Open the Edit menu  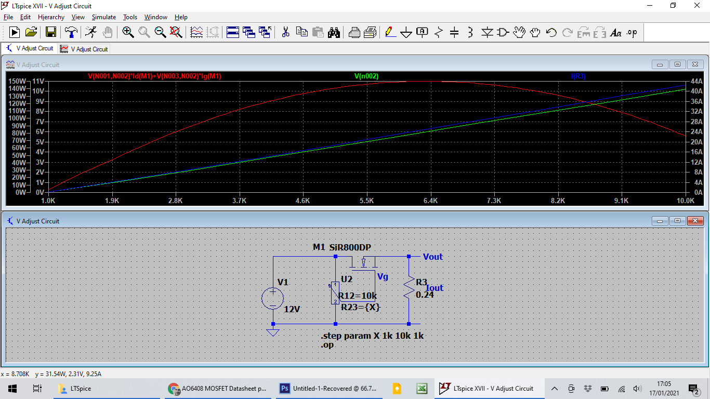pos(25,17)
